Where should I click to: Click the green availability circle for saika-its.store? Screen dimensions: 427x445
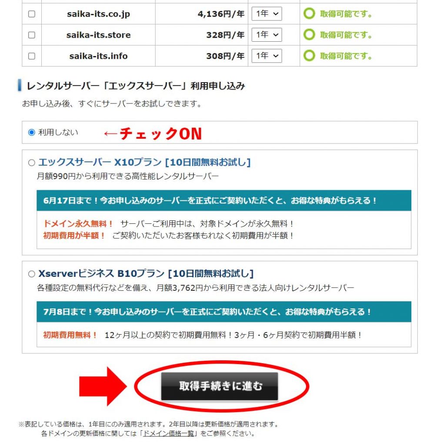point(309,34)
